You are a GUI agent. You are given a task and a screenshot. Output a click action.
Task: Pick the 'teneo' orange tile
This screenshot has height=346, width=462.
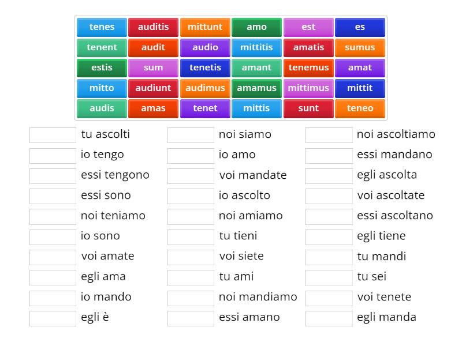point(360,108)
